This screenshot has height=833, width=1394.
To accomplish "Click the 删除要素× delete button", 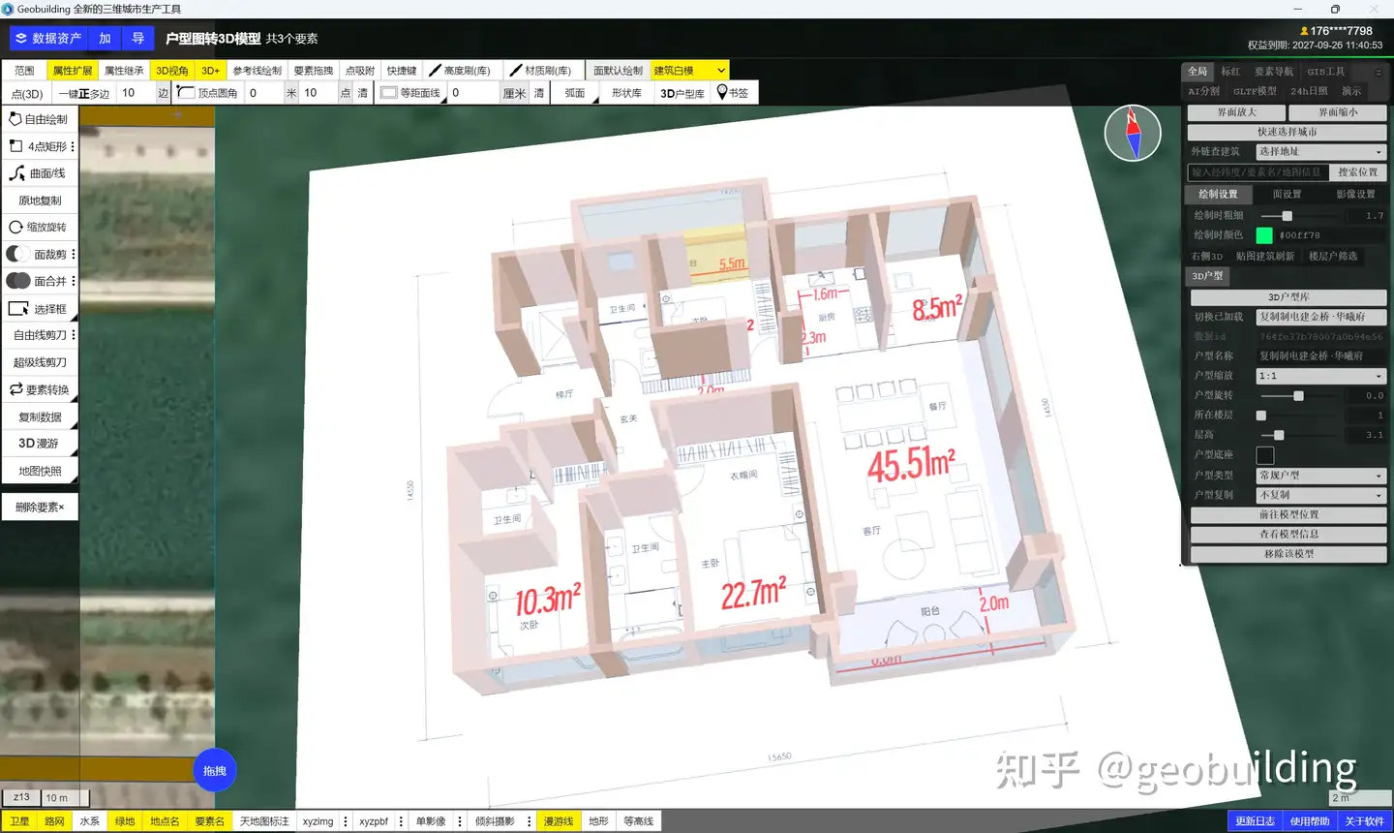I will pyautogui.click(x=40, y=507).
